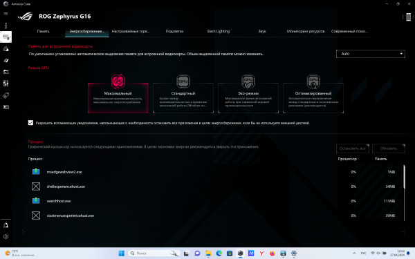Image resolution: width=415 pixels, height=259 pixels.
Task: Select the shellexperiencehost.exe process name
Action: (66, 186)
